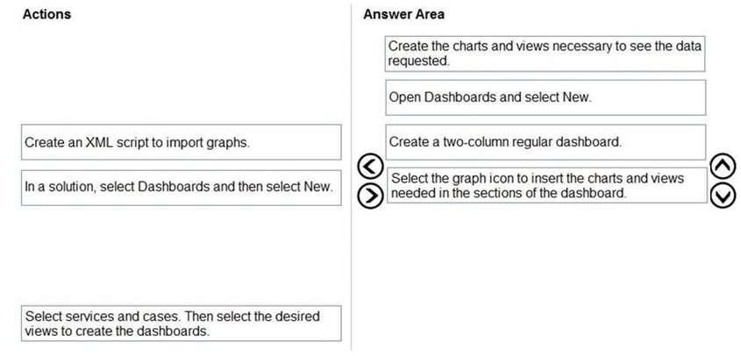
Task: Pick 'Create a two-column regular dashboard' step
Action: pyautogui.click(x=545, y=142)
